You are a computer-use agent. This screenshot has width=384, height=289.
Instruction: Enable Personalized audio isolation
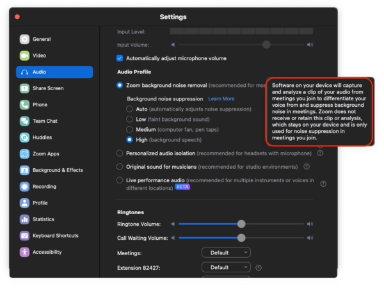(120, 153)
